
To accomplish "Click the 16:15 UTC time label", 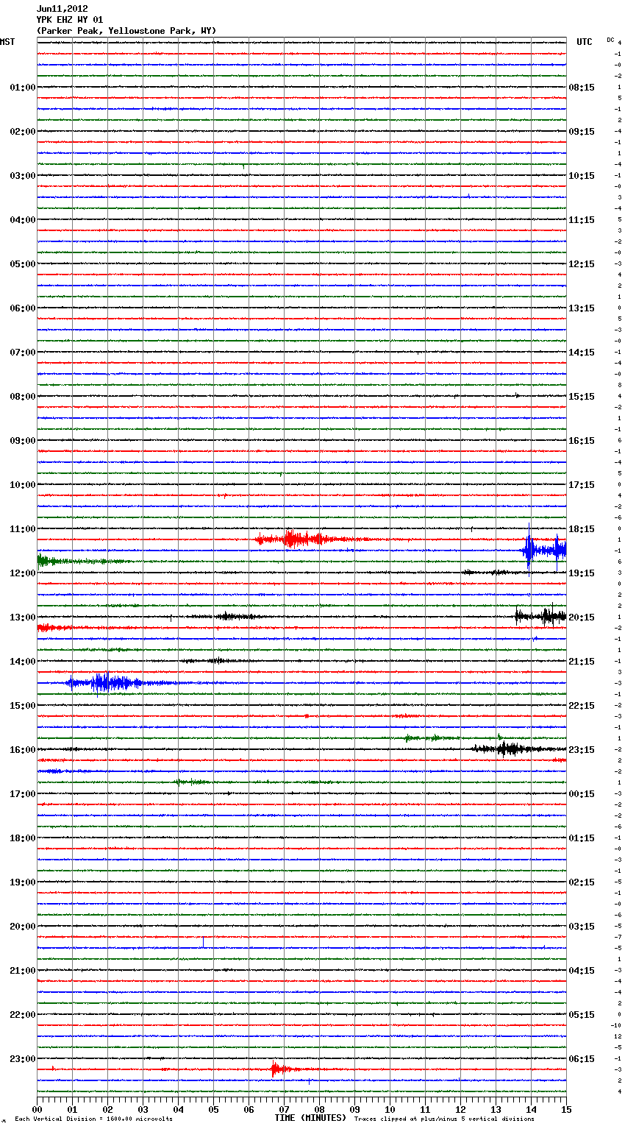I will pyautogui.click(x=582, y=441).
